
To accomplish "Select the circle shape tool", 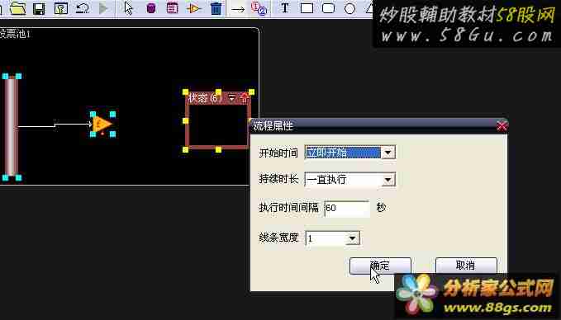I will pos(349,8).
